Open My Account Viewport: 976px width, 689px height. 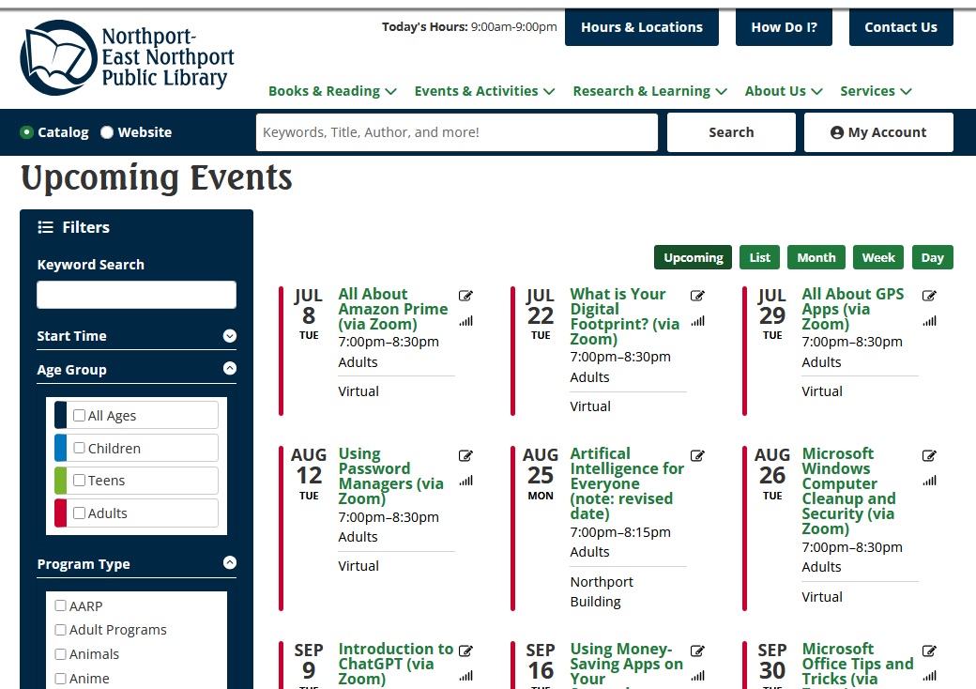pos(878,132)
